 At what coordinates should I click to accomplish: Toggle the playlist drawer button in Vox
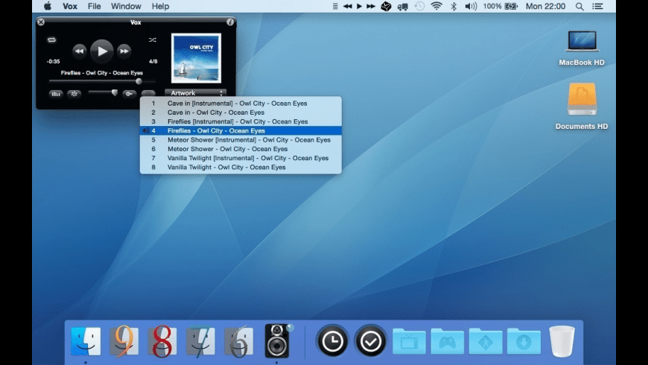pyautogui.click(x=148, y=93)
